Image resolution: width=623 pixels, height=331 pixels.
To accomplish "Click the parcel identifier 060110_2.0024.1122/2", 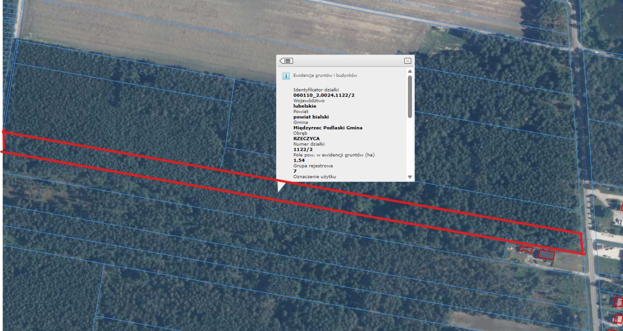I will [324, 95].
